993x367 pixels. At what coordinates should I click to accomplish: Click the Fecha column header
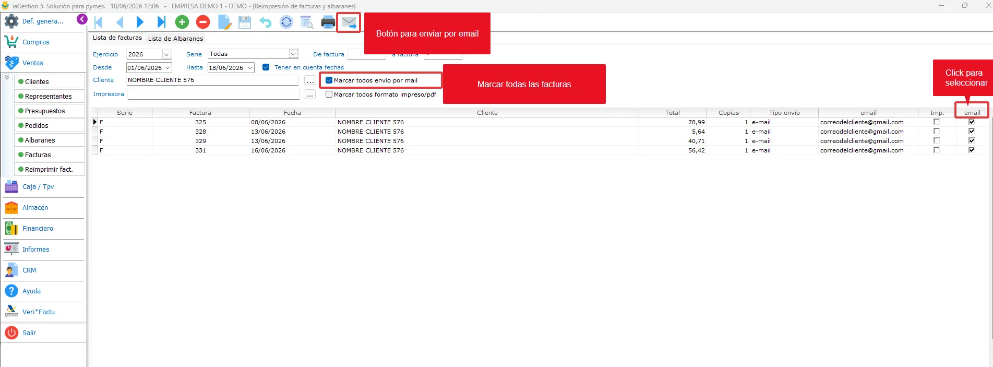click(292, 113)
